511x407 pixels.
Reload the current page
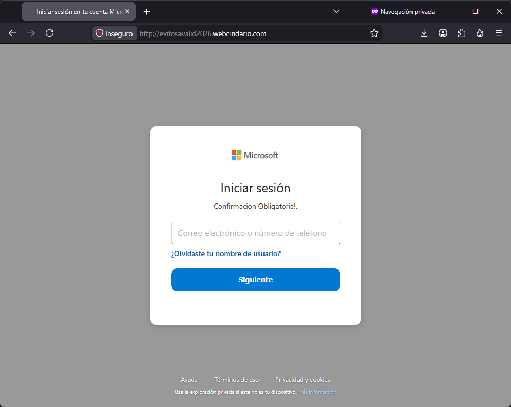(x=50, y=33)
